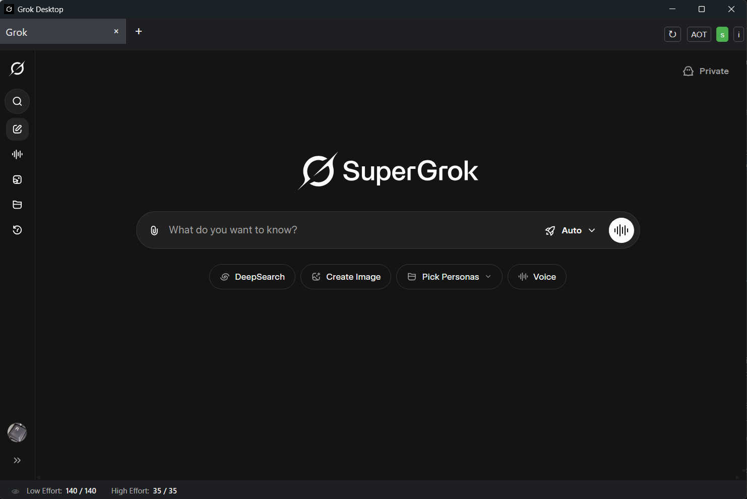Click the Voice button below input

click(537, 277)
